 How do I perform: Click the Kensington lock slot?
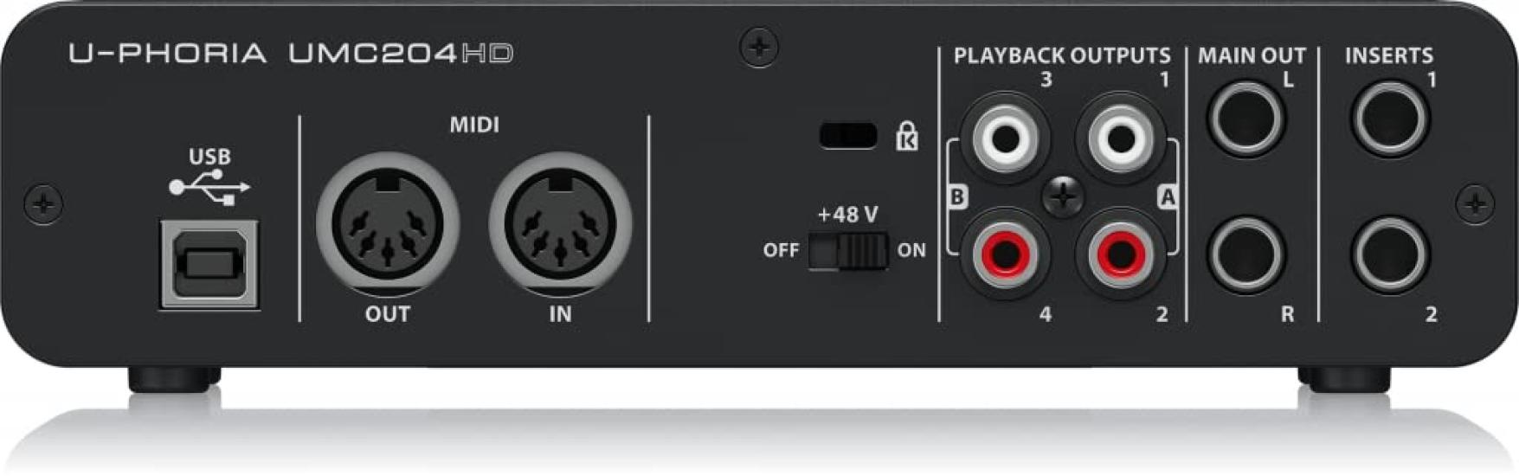point(848,135)
